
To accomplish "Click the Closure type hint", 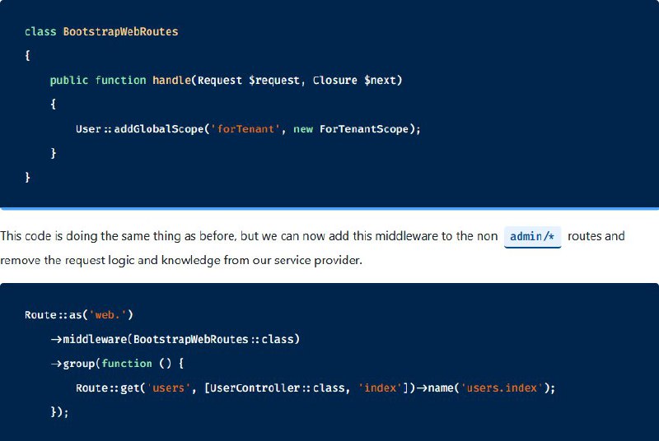I will pyautogui.click(x=335, y=80).
